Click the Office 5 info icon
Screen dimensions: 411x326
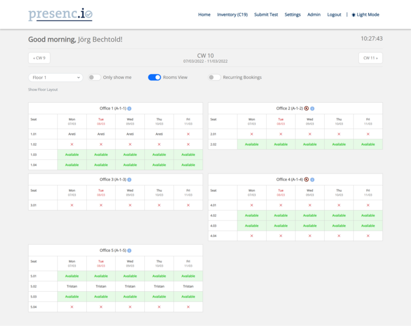129,251
